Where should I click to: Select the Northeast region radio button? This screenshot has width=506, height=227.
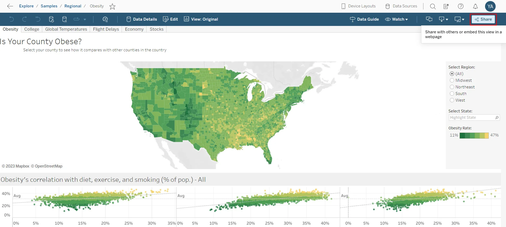[452, 87]
